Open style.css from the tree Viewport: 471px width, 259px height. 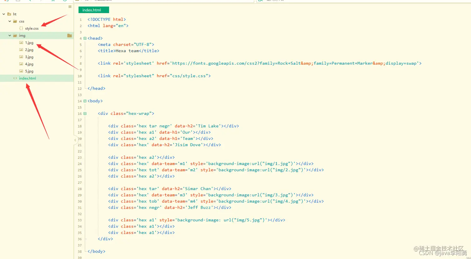pos(32,28)
